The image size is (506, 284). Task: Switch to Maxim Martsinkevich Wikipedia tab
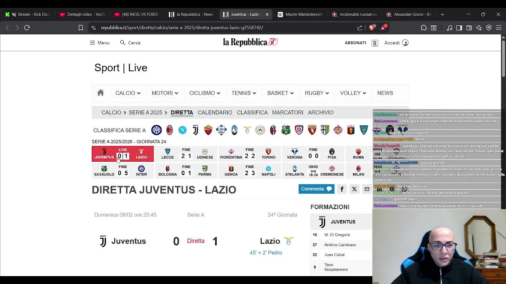click(300, 14)
